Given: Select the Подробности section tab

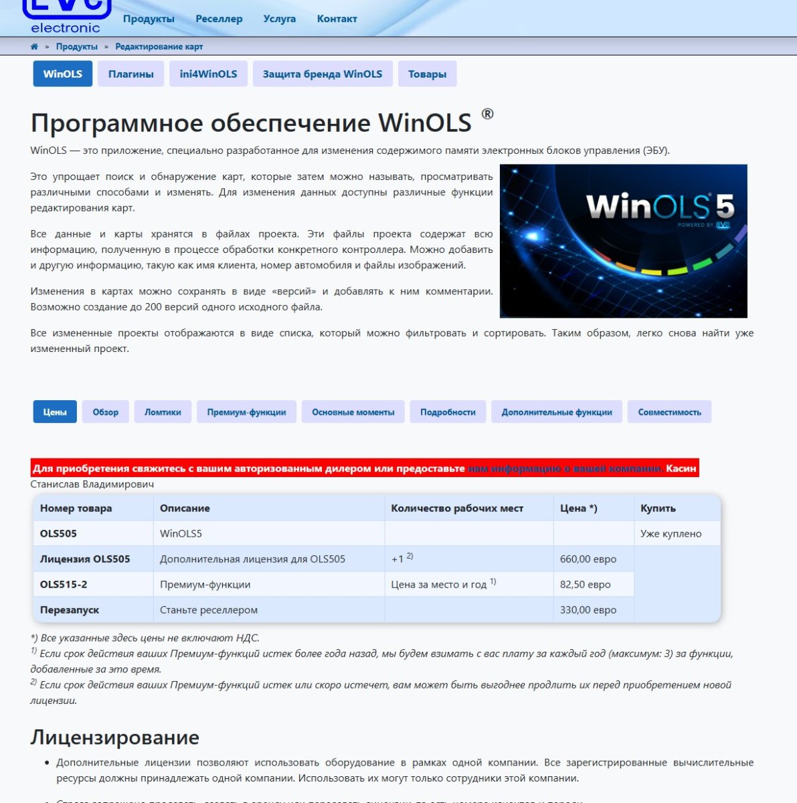Looking at the screenshot, I should click(448, 412).
